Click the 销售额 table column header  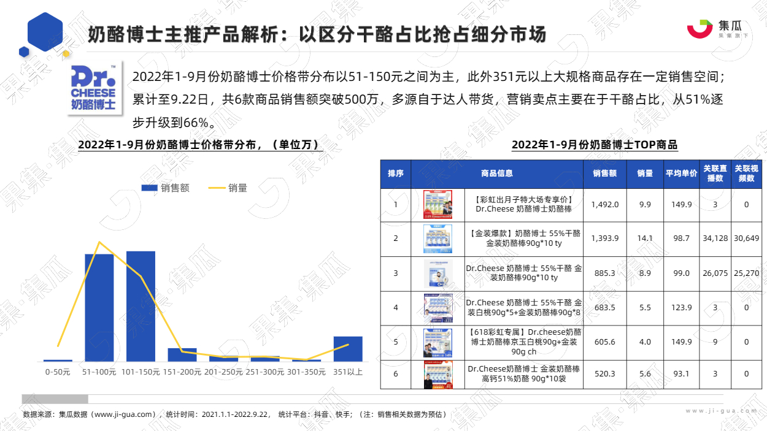click(605, 174)
